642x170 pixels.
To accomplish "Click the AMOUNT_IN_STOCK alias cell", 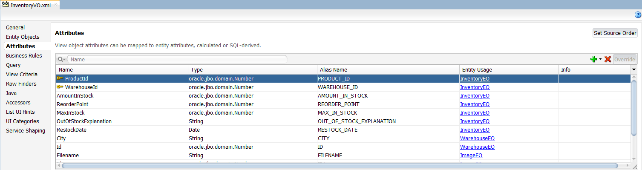I will coord(388,95).
